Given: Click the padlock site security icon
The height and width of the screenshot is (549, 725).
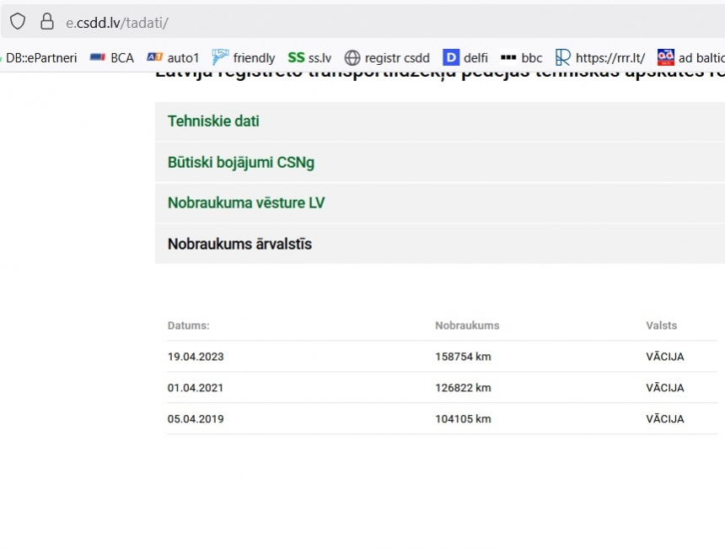Looking at the screenshot, I should pyautogui.click(x=46, y=21).
